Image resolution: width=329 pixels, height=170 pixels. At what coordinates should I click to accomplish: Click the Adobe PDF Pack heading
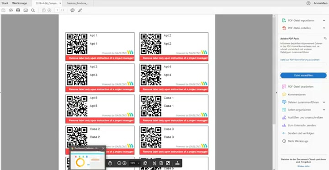pos(289,39)
